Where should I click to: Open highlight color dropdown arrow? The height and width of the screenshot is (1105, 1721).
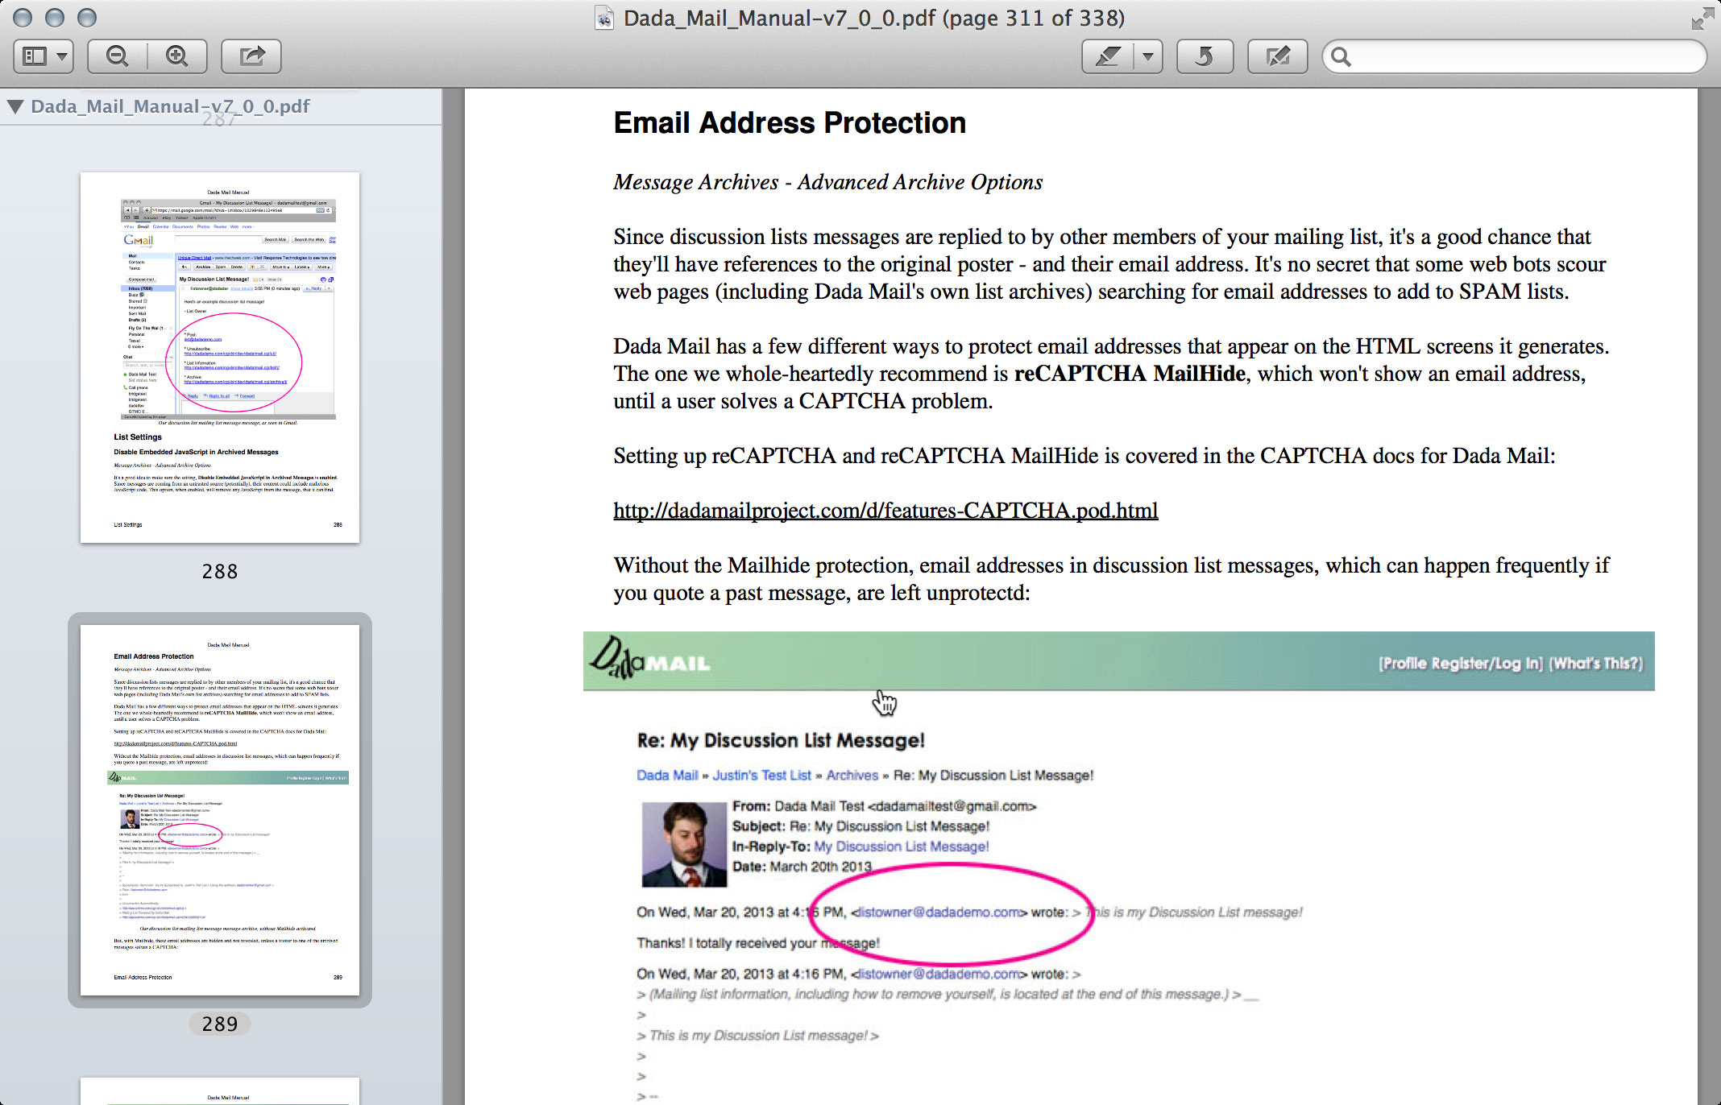tap(1148, 56)
